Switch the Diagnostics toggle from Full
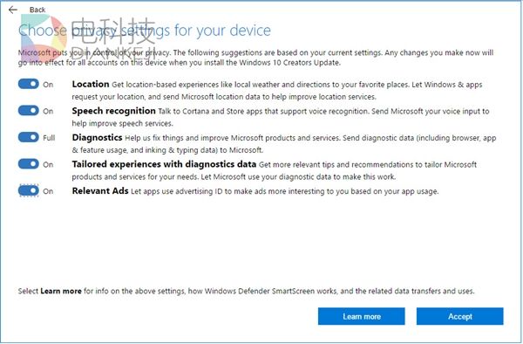 [x=29, y=137]
